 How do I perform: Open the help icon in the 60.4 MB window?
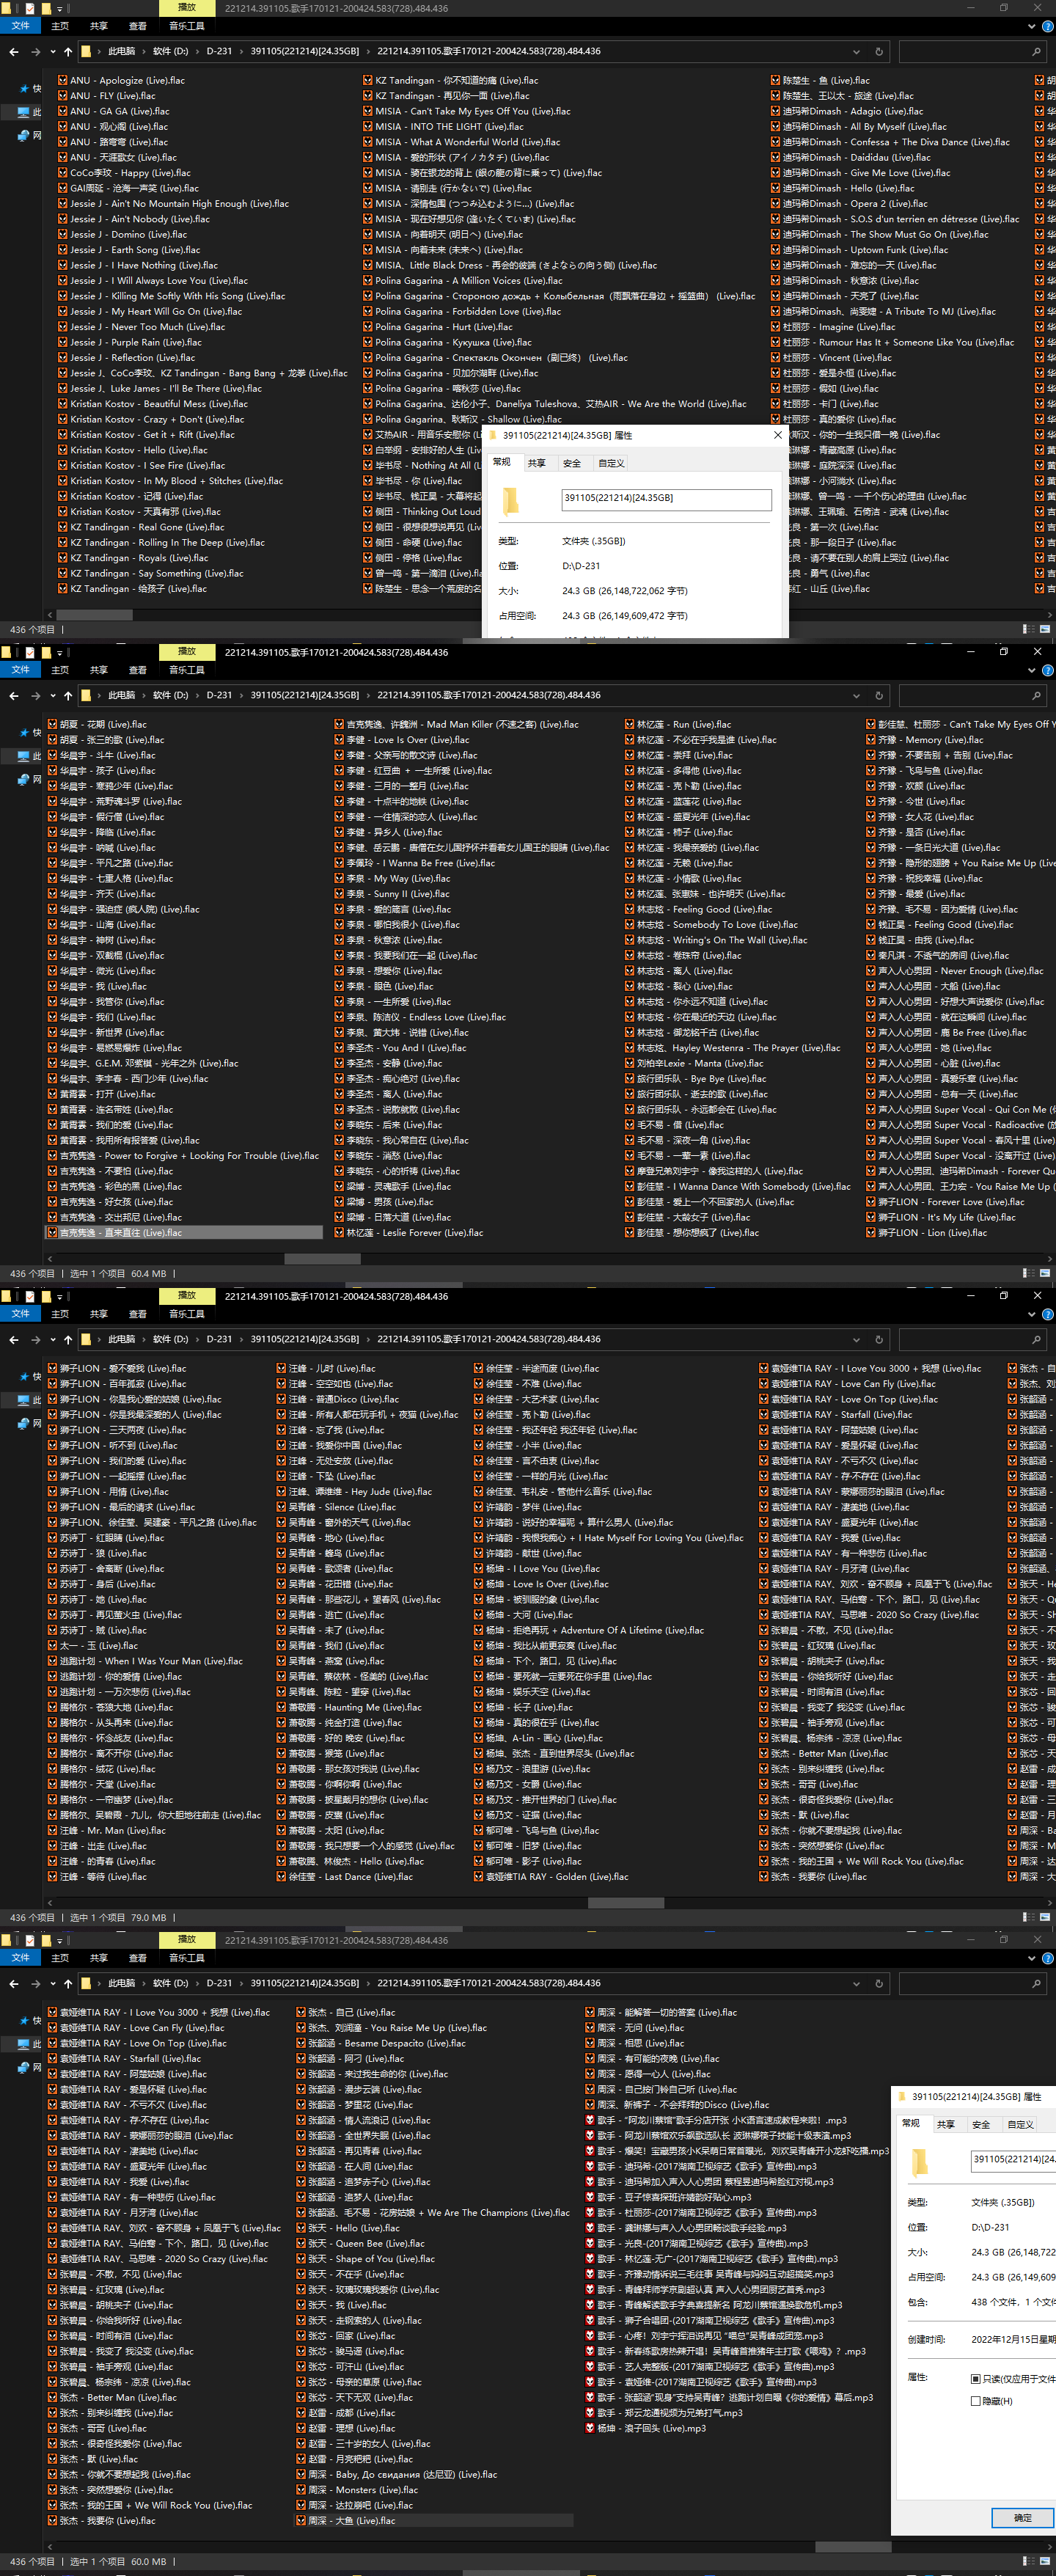coord(1047,670)
